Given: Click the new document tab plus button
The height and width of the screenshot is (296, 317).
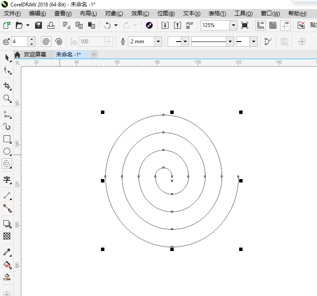Looking at the screenshot, I should [94, 54].
